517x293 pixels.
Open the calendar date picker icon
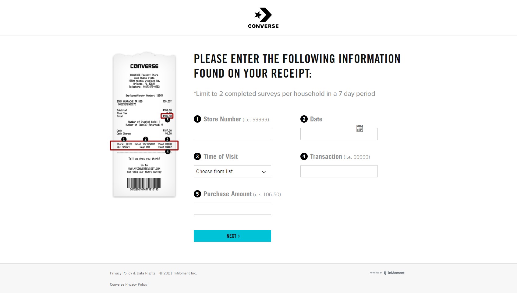pos(360,128)
